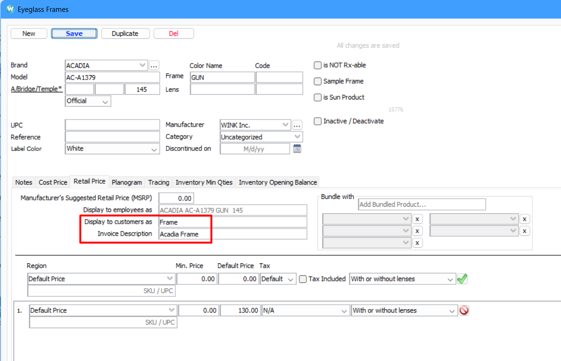Viewport: 561px width, 361px height.
Task: Open the Brand browse (...) icon
Action: click(153, 65)
